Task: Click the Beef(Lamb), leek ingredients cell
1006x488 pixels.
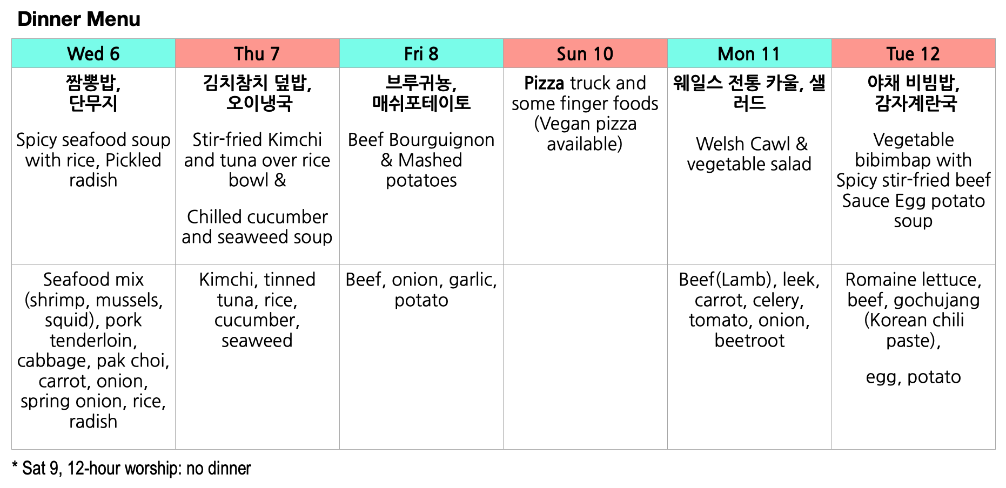Action: coord(749,357)
